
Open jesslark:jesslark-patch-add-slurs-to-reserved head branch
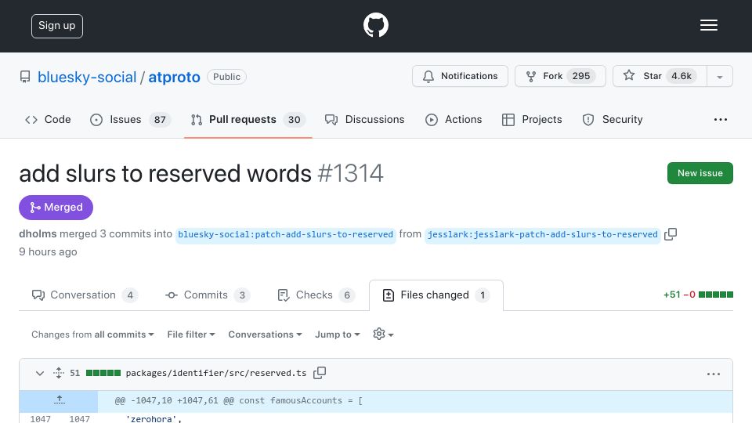pyautogui.click(x=542, y=234)
